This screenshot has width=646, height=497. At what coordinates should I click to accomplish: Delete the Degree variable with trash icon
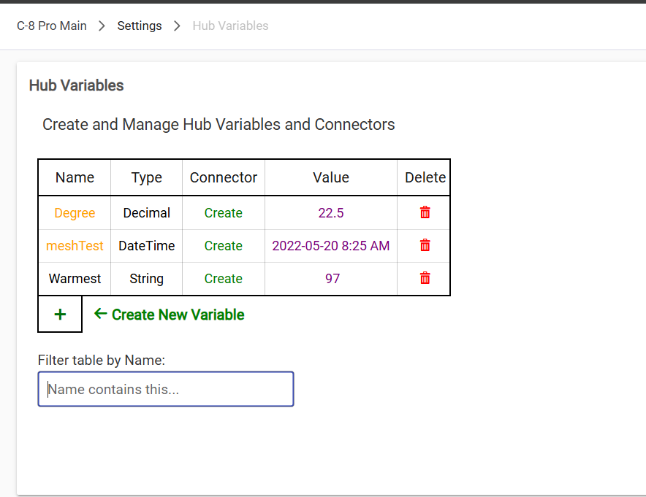[x=425, y=212]
